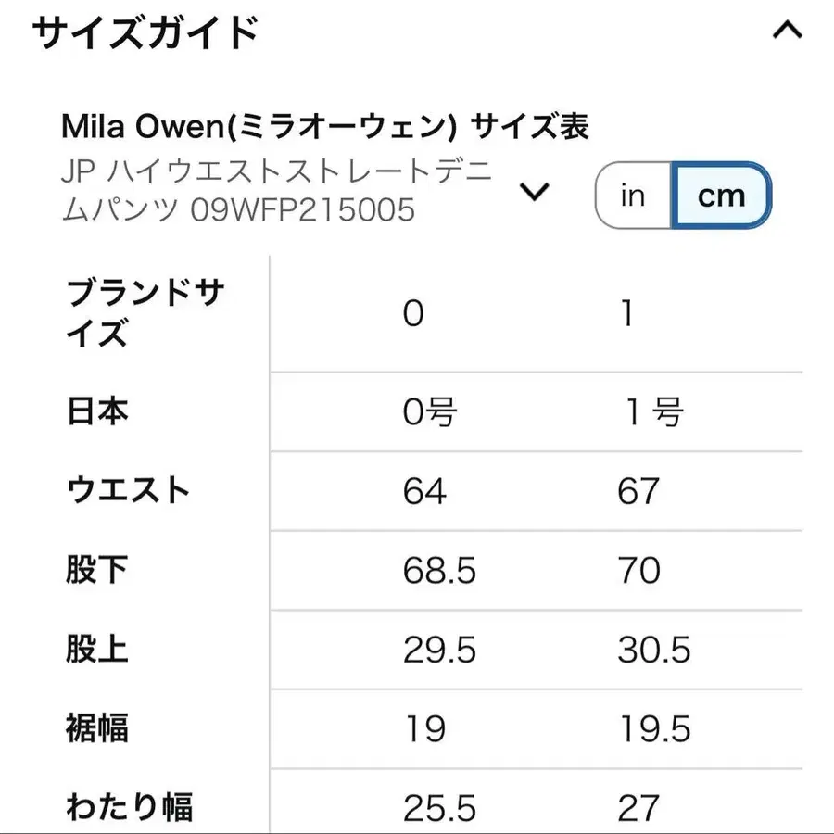Select inseam value 68.5
Screen dimensions: 834x834
(x=436, y=571)
